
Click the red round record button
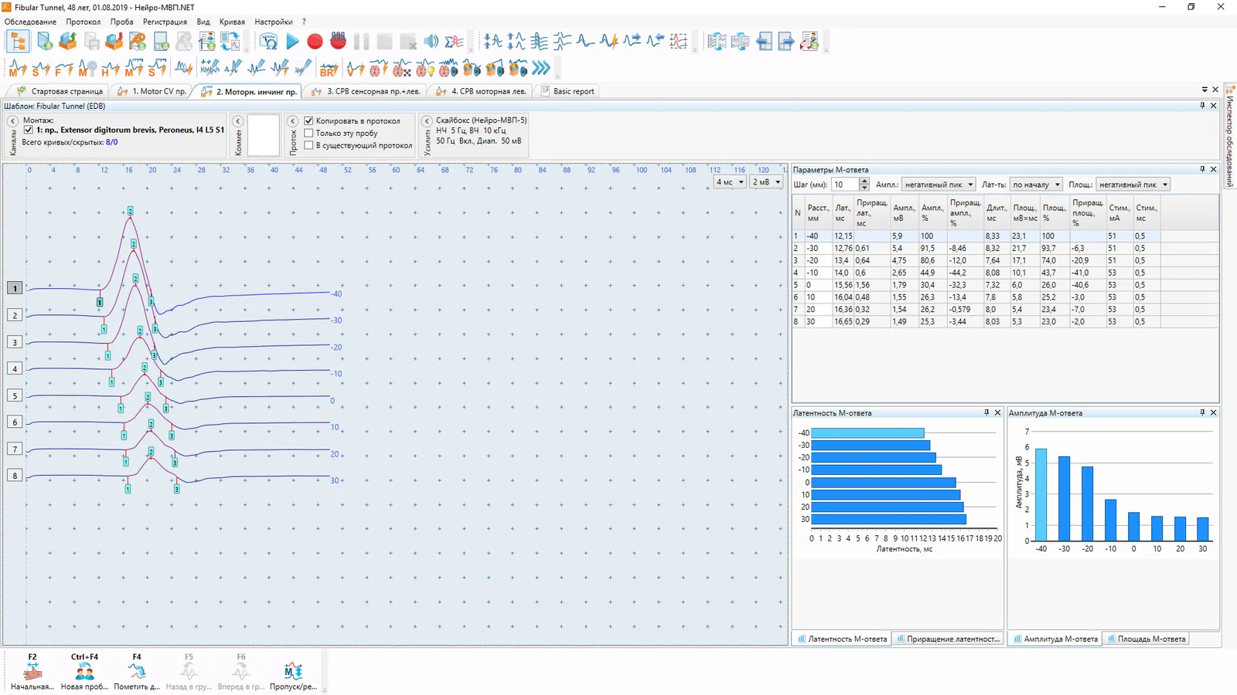pos(315,42)
